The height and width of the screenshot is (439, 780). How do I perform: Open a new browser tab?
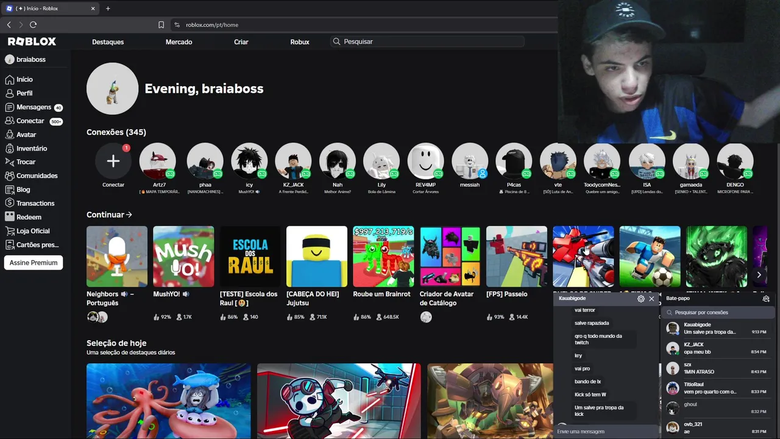[x=108, y=9]
